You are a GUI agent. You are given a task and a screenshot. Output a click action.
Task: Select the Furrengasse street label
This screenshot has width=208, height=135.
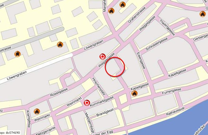pos(171,91)
